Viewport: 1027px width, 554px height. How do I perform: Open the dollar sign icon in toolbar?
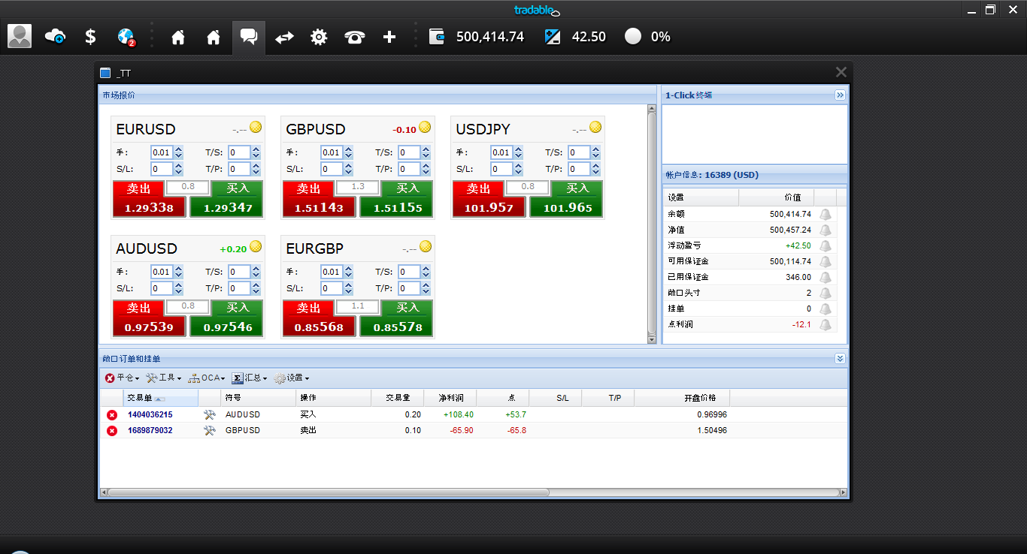pos(90,36)
